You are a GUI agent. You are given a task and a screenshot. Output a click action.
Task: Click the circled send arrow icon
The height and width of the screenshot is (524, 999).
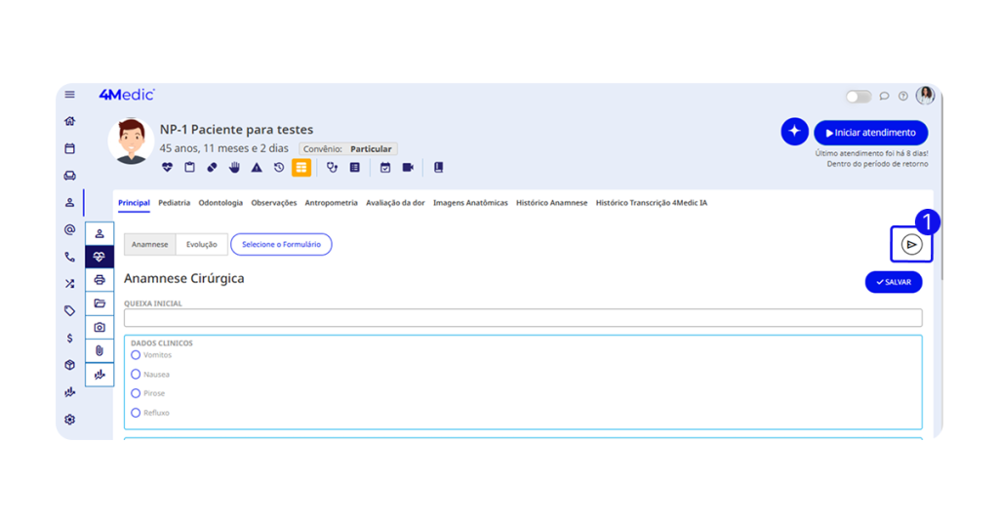[x=911, y=245]
